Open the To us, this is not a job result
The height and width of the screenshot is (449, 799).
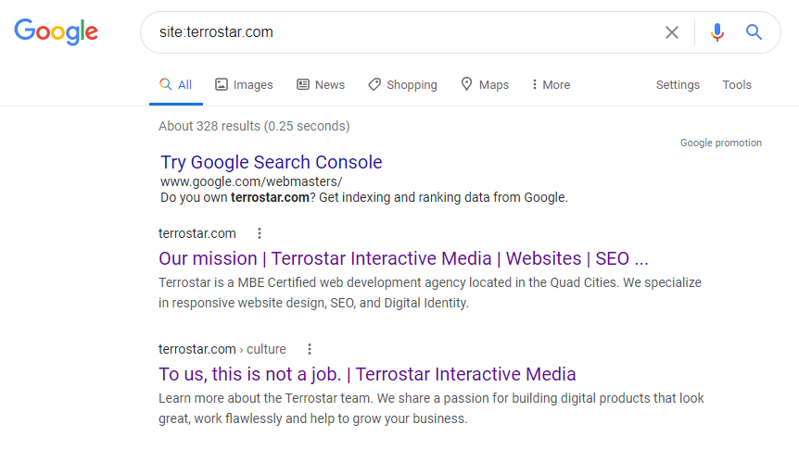367,374
